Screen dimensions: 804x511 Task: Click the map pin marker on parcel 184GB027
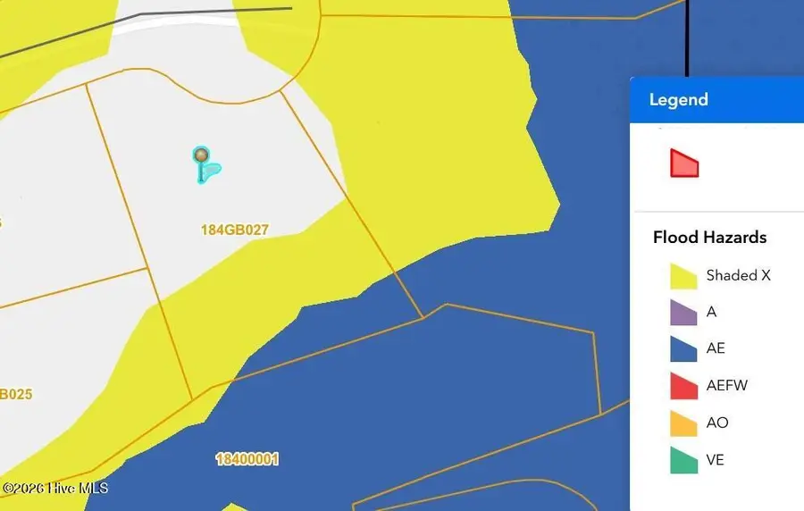pos(203,157)
